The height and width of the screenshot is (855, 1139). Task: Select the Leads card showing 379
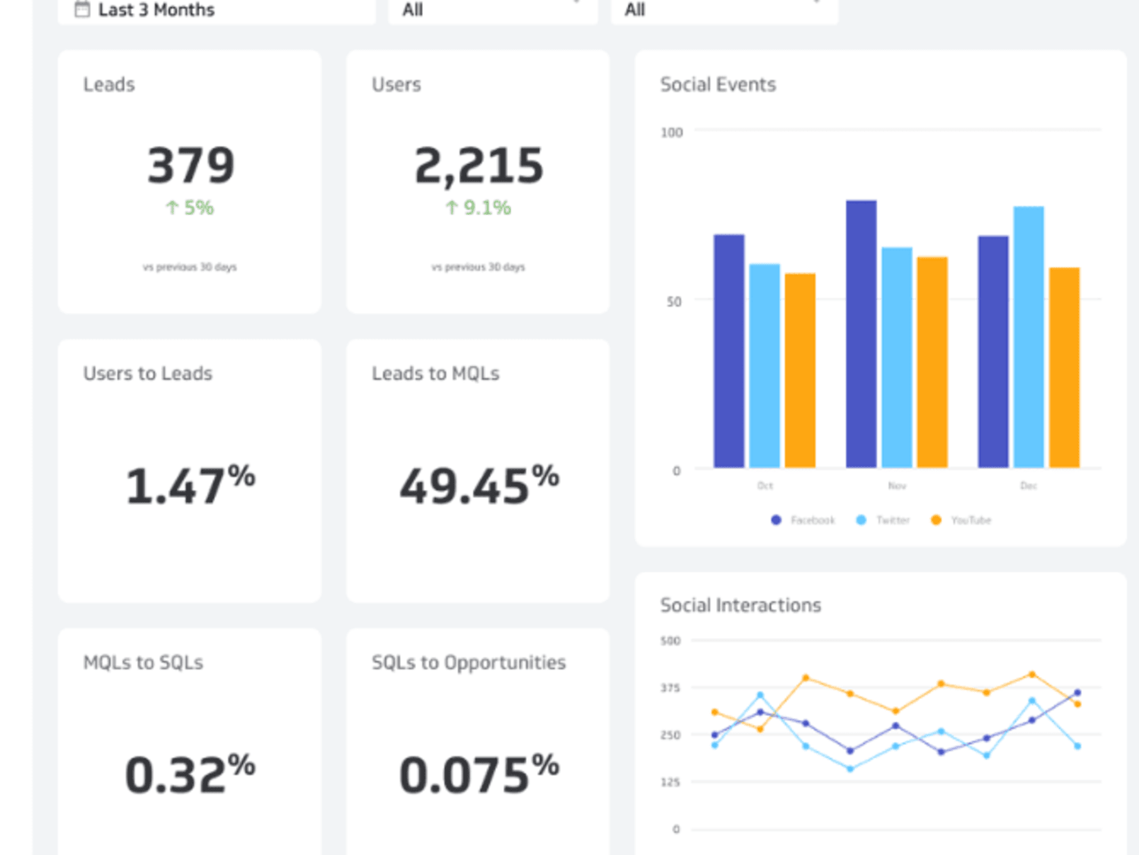tap(190, 182)
